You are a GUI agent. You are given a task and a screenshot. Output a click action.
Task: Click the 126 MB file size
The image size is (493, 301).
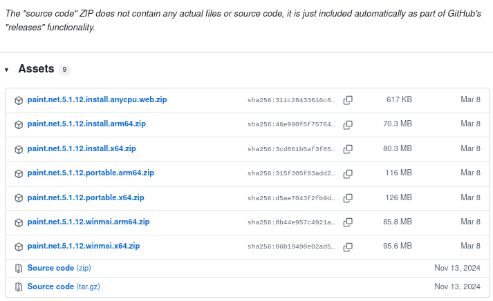pyautogui.click(x=399, y=197)
